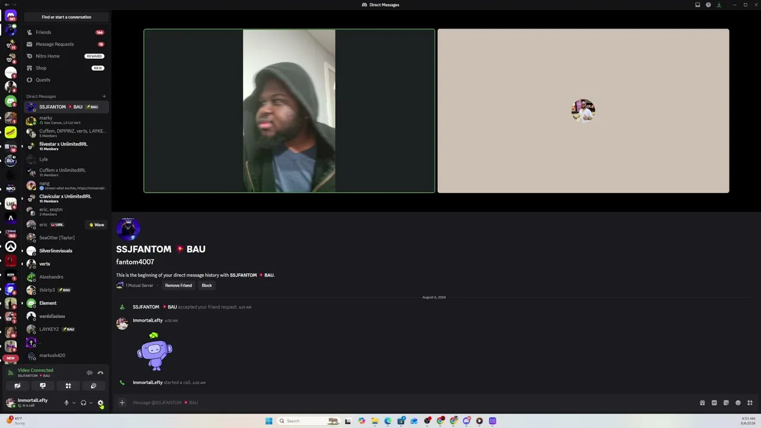Open the Help icon in title bar
Screen dimensions: 761x428
coord(708,5)
